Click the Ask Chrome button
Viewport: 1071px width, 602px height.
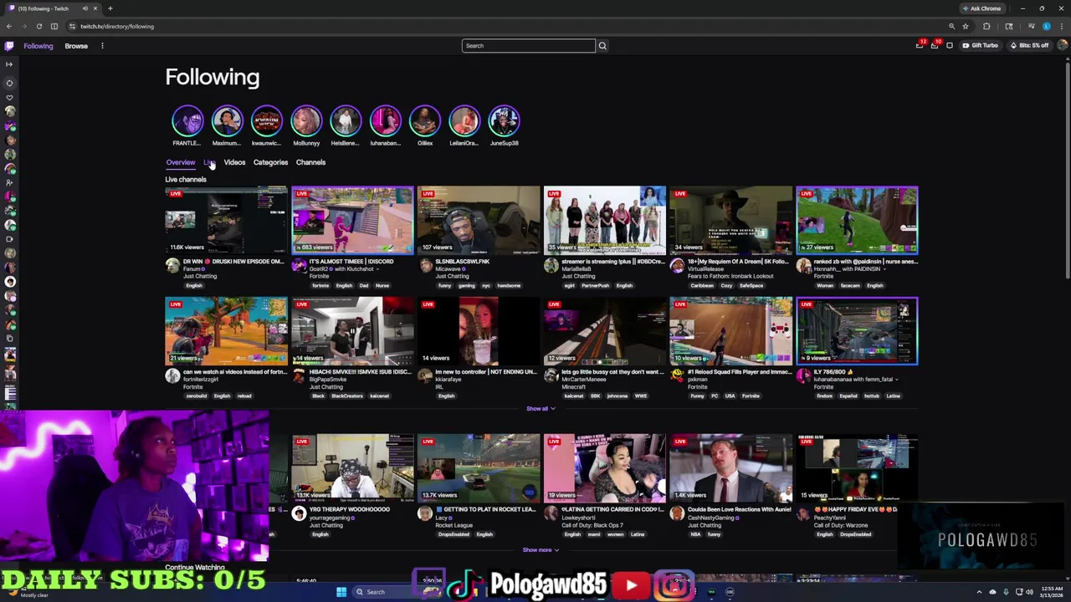click(981, 8)
